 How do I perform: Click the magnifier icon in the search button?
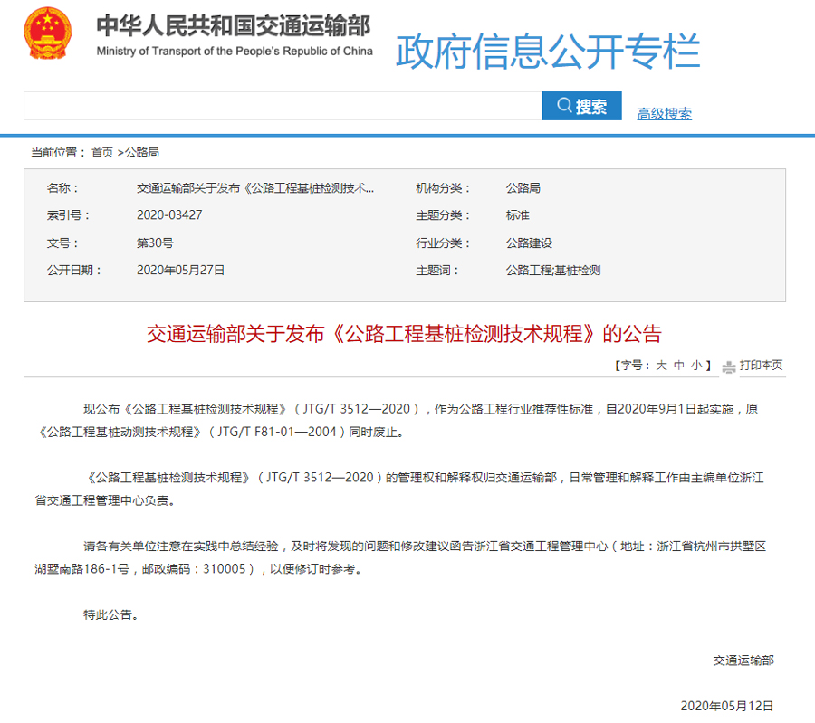564,106
